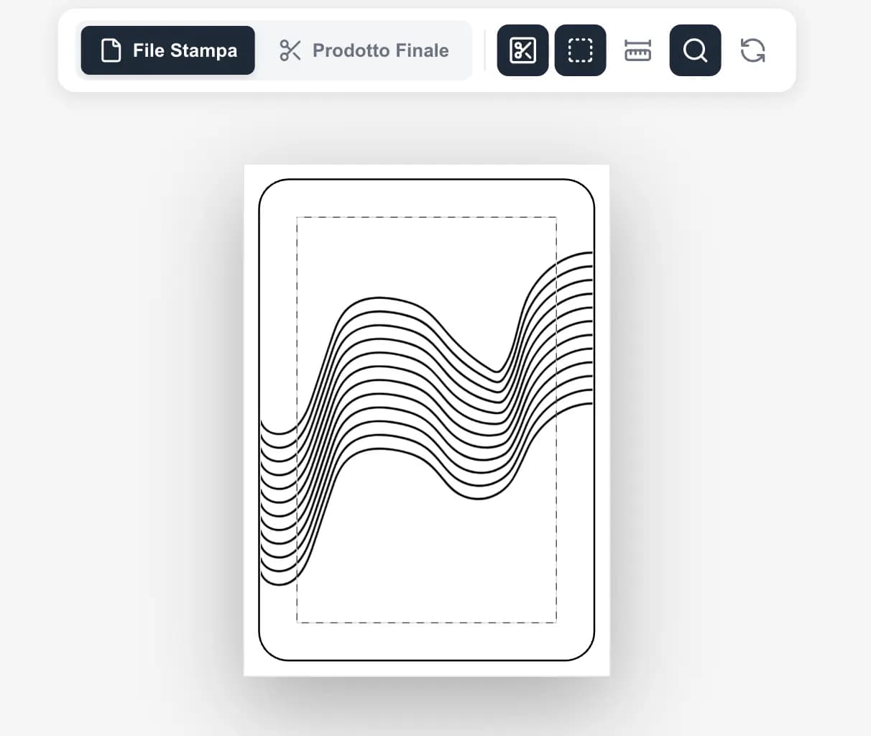871x736 pixels.
Task: Click the wave curls left of dashed margin
Action: click(278, 503)
